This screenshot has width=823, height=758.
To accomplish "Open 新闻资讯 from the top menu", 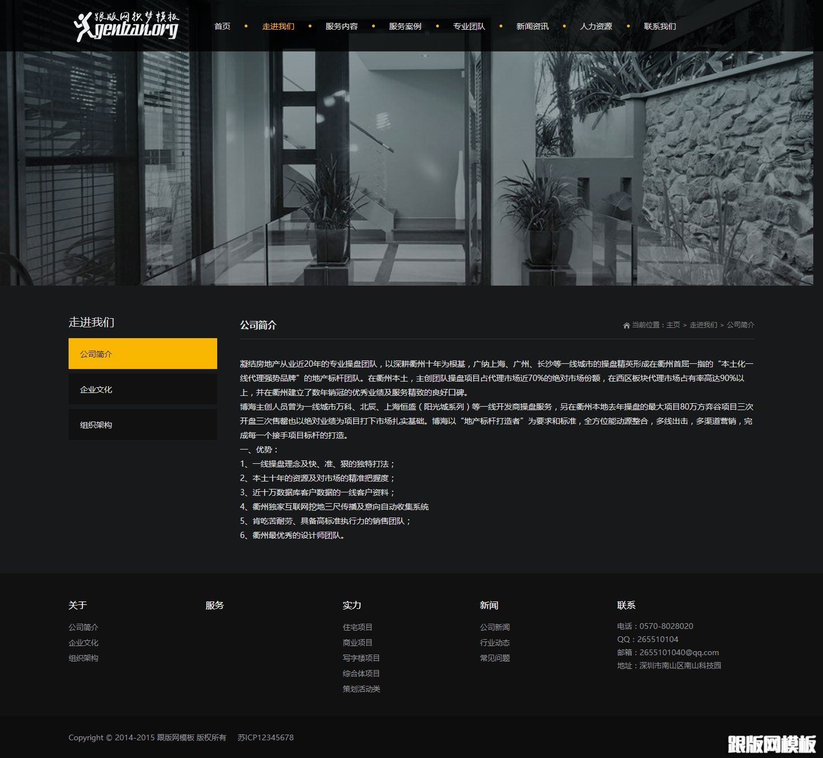I will [x=532, y=26].
